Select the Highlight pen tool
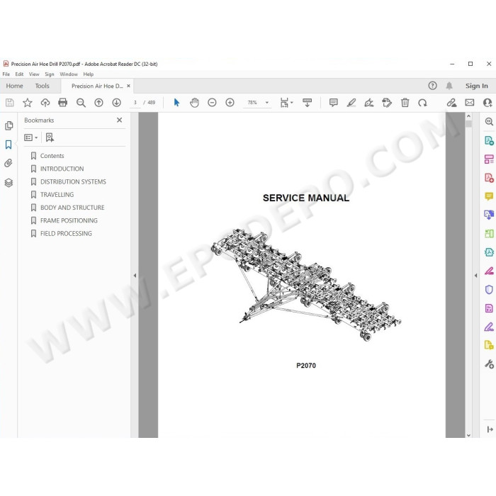 pyautogui.click(x=351, y=103)
